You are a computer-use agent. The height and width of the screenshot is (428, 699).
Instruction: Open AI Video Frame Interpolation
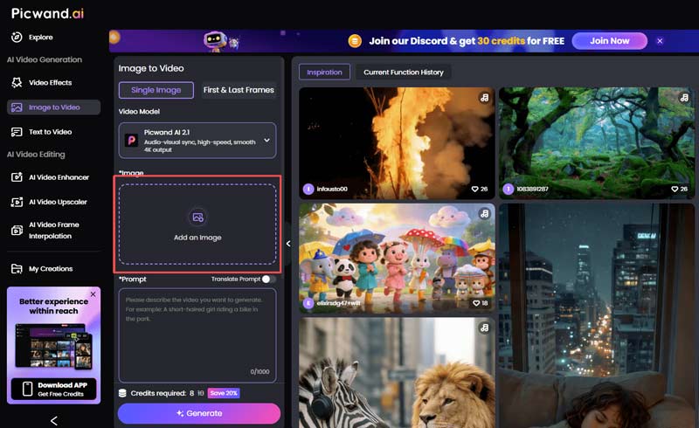coord(54,230)
